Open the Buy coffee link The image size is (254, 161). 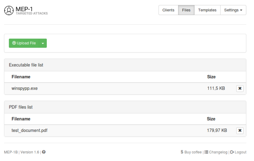point(193,152)
